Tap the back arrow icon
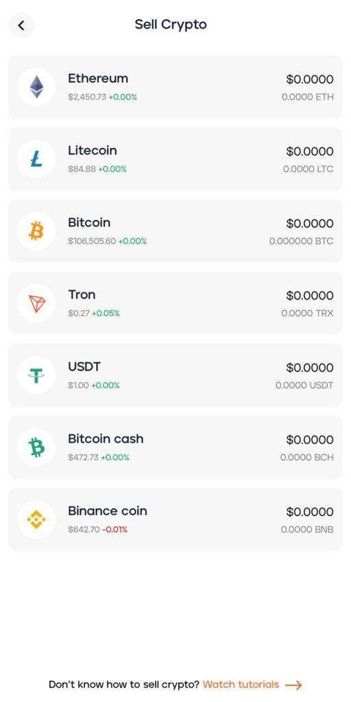351x702 pixels. pos(21,25)
